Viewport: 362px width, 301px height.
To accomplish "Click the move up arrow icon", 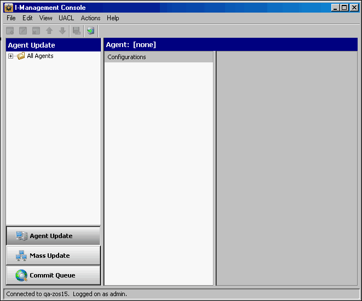I will (x=49, y=31).
